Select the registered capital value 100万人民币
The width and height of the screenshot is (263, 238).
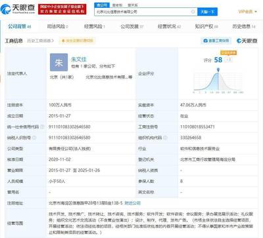tap(60, 105)
